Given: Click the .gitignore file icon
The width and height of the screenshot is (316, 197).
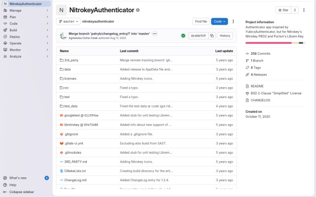Looking at the screenshot, I should (61, 134).
